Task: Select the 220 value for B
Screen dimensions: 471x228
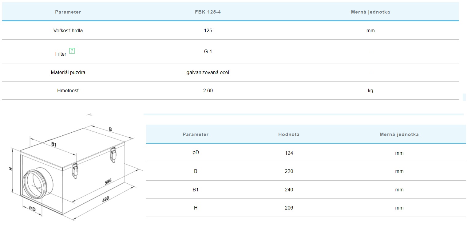Action: pos(289,171)
